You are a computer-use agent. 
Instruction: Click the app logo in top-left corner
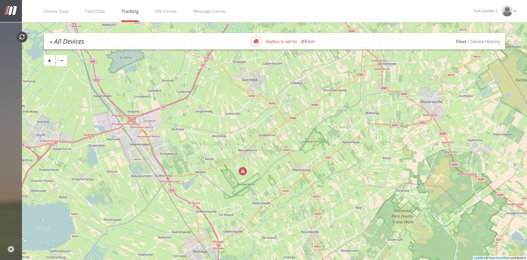click(x=11, y=11)
